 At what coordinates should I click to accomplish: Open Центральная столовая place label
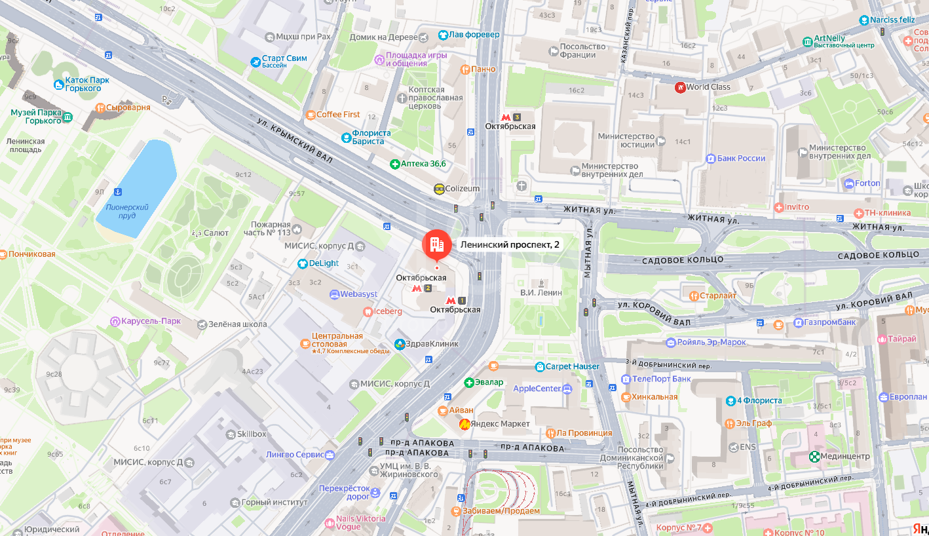[x=337, y=340]
